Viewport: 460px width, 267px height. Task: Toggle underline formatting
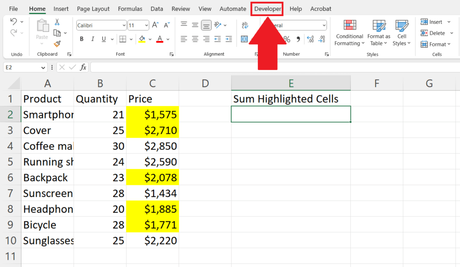tap(104, 39)
